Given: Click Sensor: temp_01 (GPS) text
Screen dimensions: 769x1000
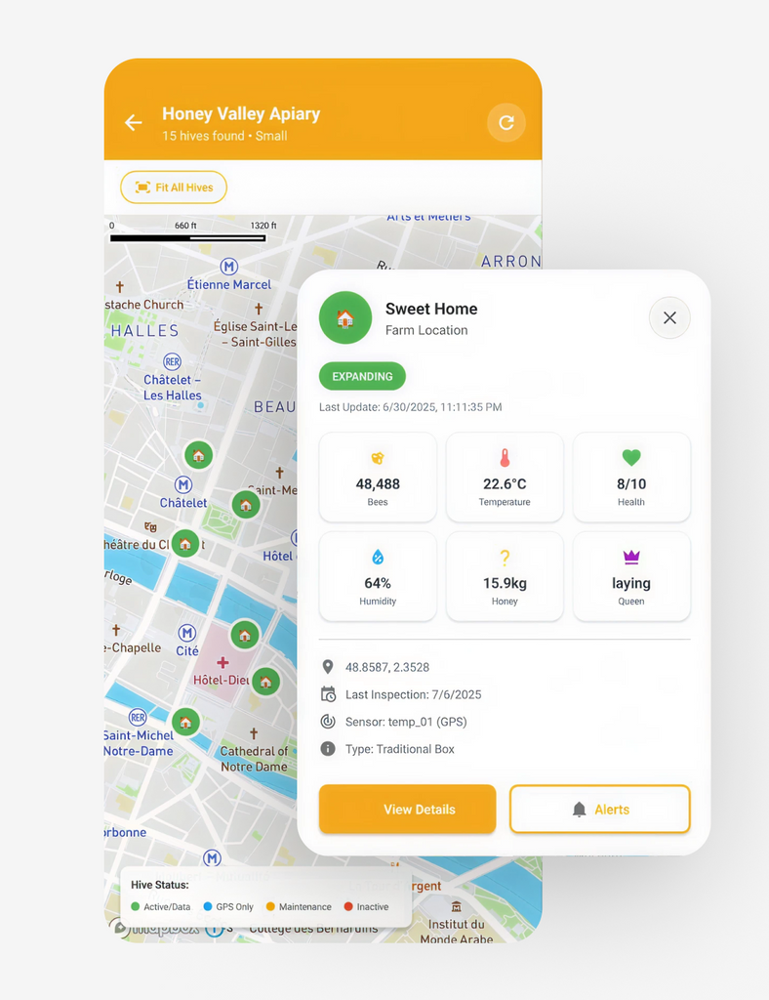Looking at the screenshot, I should click(406, 722).
